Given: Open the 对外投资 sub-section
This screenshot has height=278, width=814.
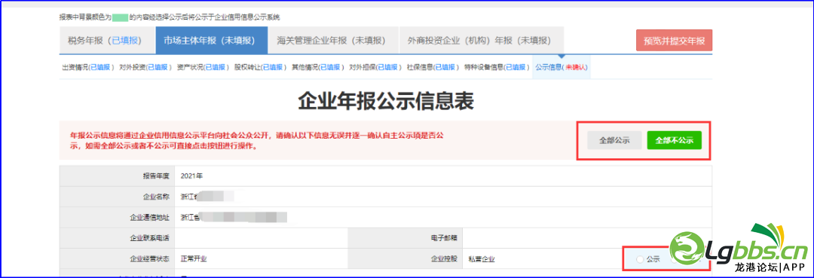Looking at the screenshot, I should click(145, 67).
